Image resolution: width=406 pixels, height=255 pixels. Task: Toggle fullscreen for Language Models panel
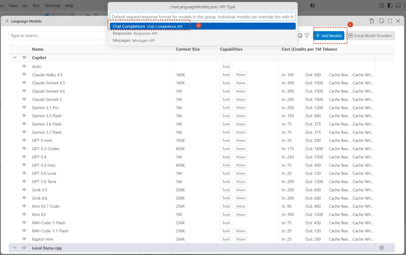tap(390, 21)
